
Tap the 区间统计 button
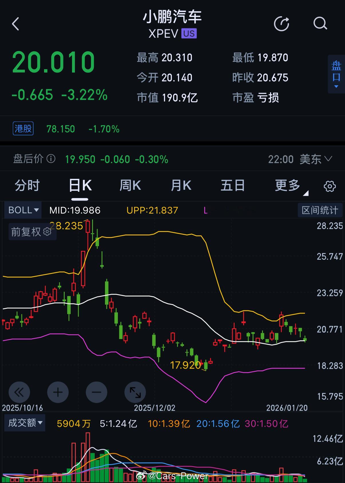click(320, 210)
